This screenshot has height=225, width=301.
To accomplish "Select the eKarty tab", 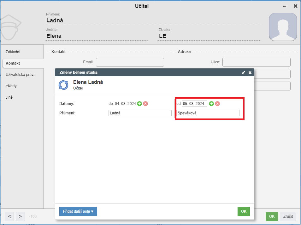I will click(x=11, y=86).
